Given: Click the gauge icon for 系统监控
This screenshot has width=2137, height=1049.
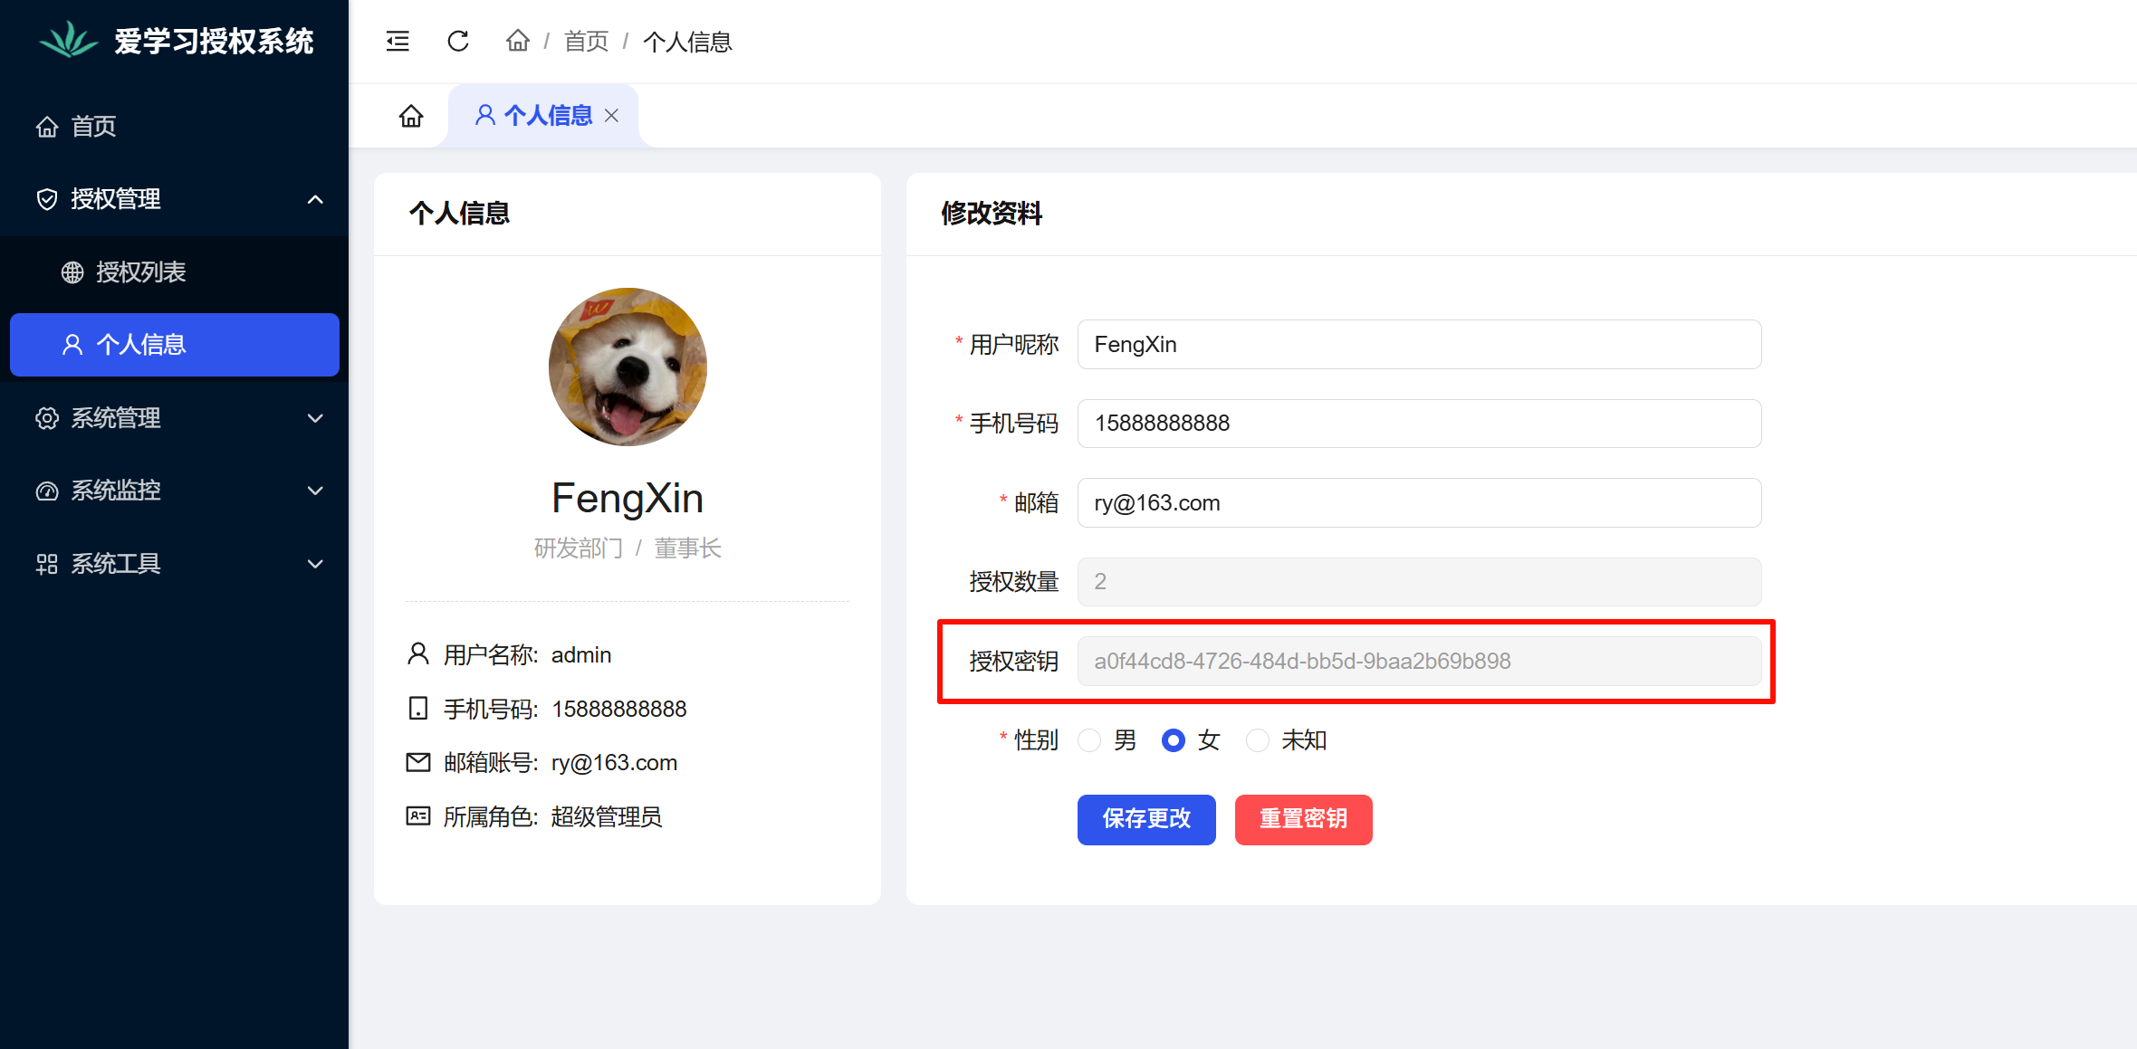Looking at the screenshot, I should [47, 491].
